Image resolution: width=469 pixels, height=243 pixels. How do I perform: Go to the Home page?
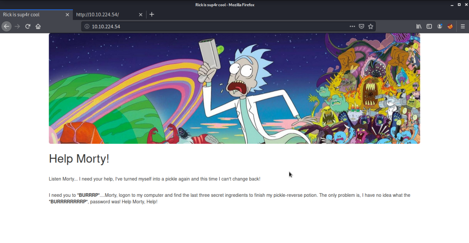click(x=38, y=27)
